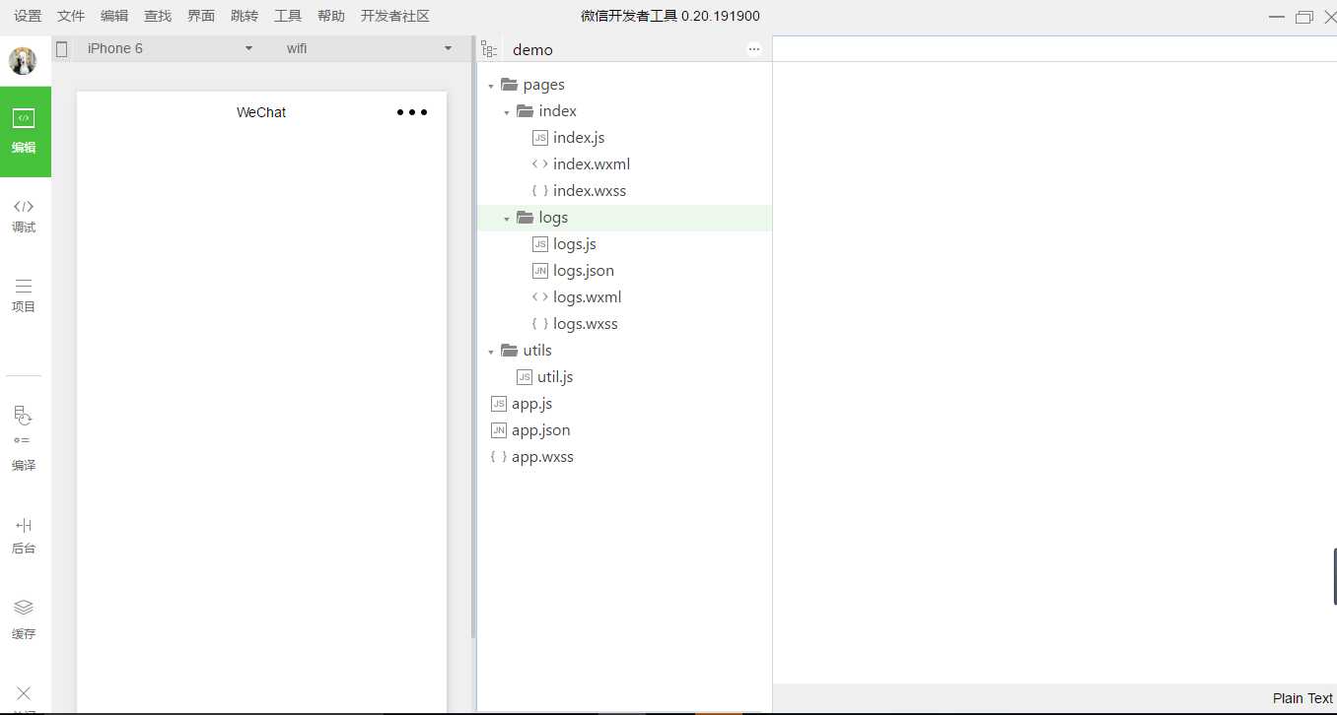
Task: Open the 界面 menu
Action: click(201, 16)
